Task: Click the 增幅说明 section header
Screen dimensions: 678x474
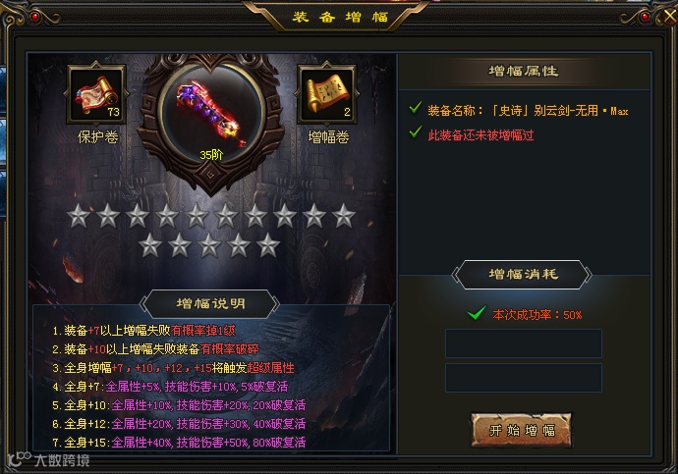Action: tap(210, 304)
